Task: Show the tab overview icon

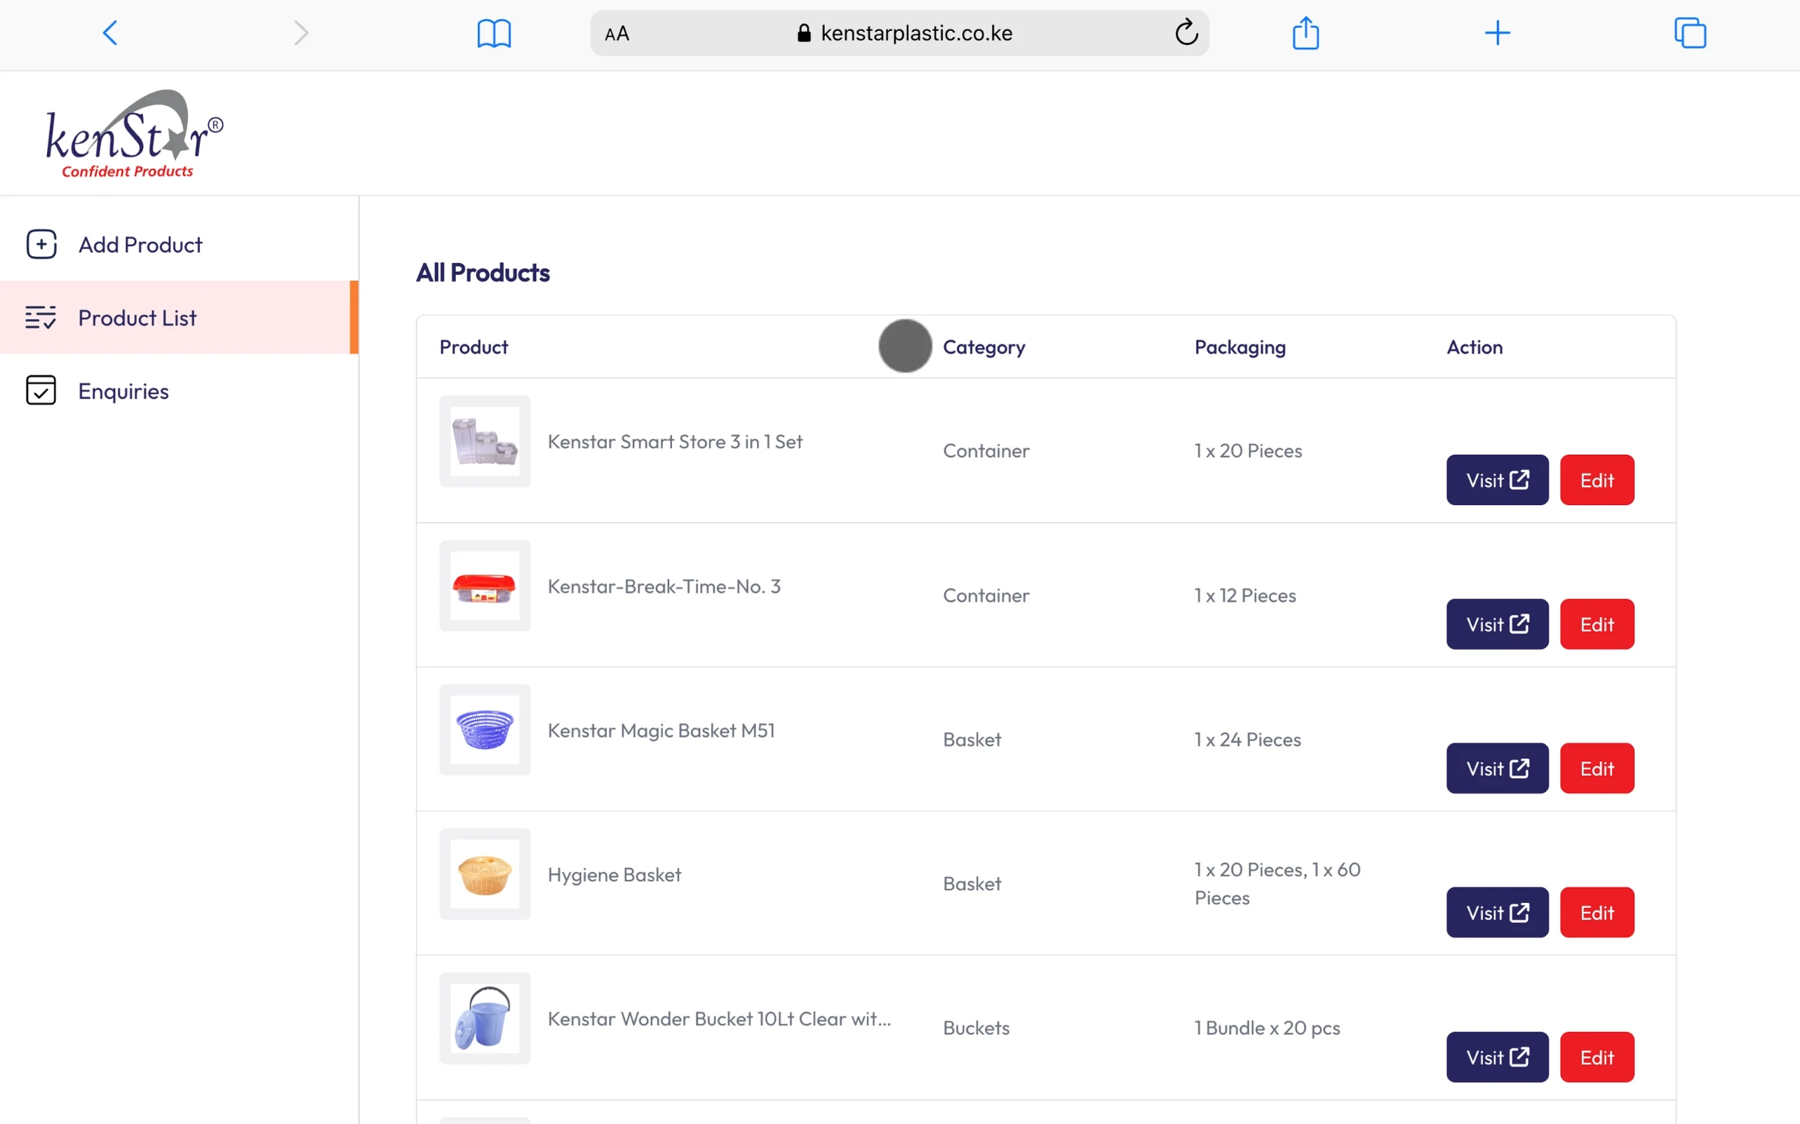Action: point(1689,33)
